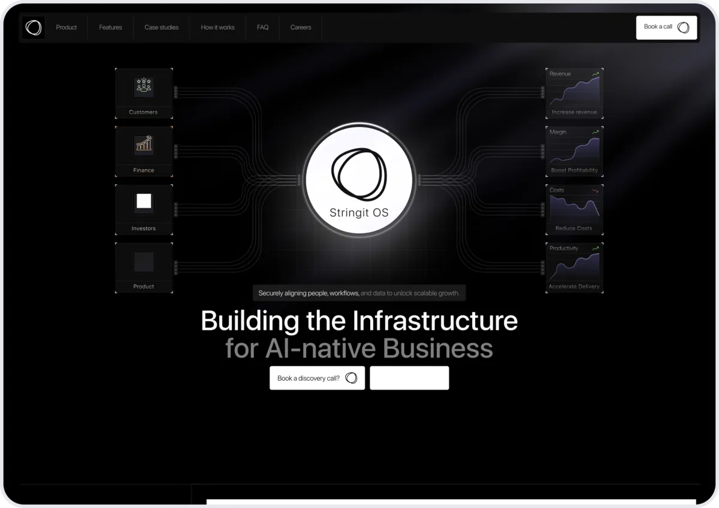This screenshot has height=508, width=719.
Task: Click the 'Accelerate Delivery' caption
Action: pyautogui.click(x=574, y=287)
